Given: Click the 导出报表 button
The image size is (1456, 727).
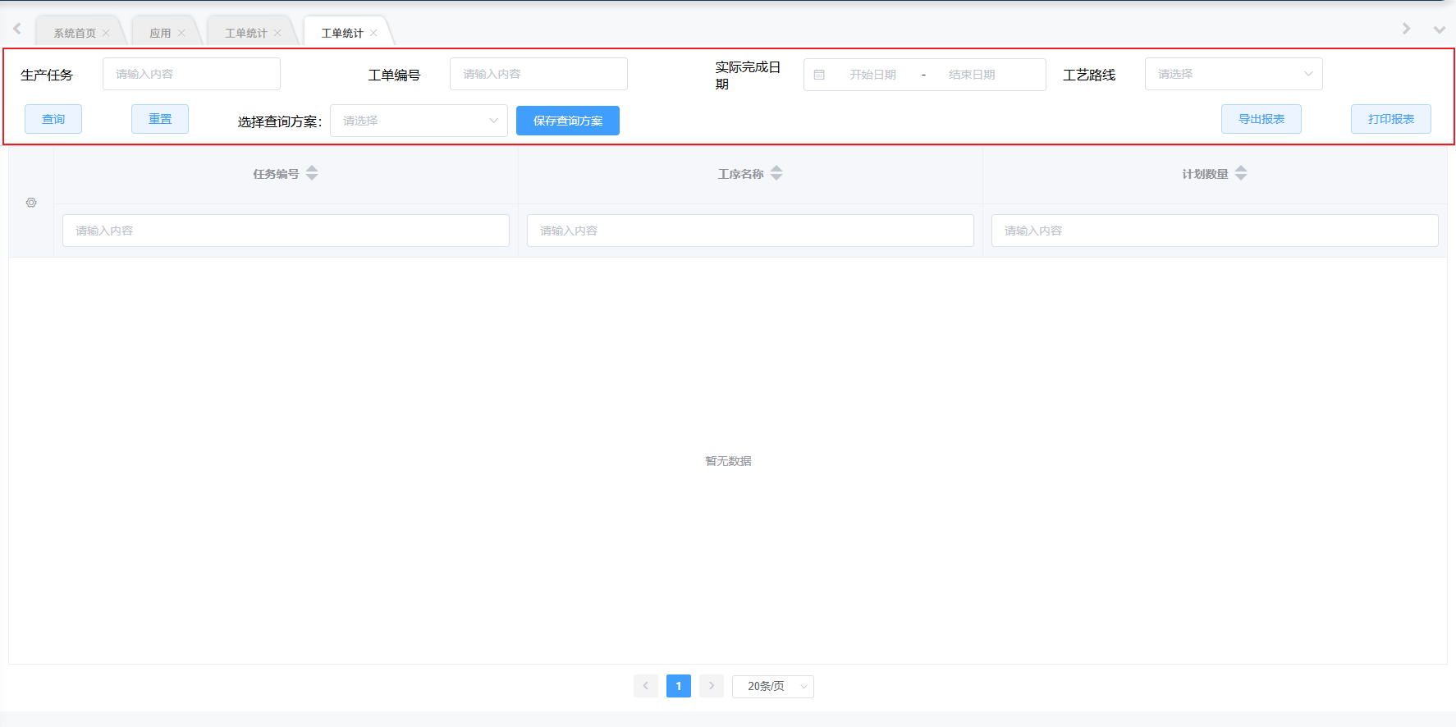Looking at the screenshot, I should [x=1261, y=119].
